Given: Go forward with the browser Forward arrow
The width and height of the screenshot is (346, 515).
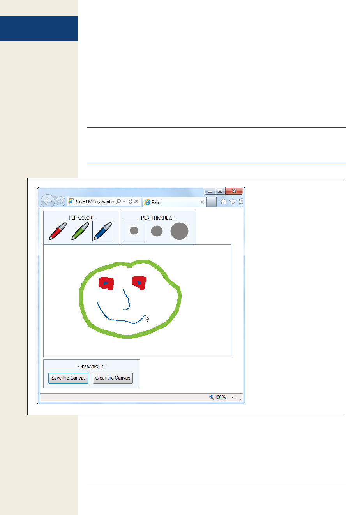Looking at the screenshot, I should coord(60,201).
